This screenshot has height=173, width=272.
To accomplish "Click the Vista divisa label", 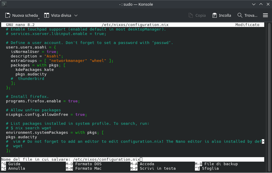I will click(61, 15).
